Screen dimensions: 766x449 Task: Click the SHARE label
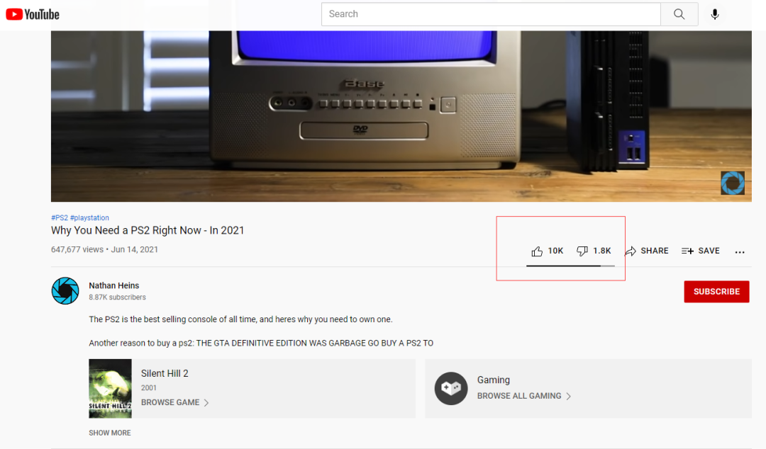(655, 251)
